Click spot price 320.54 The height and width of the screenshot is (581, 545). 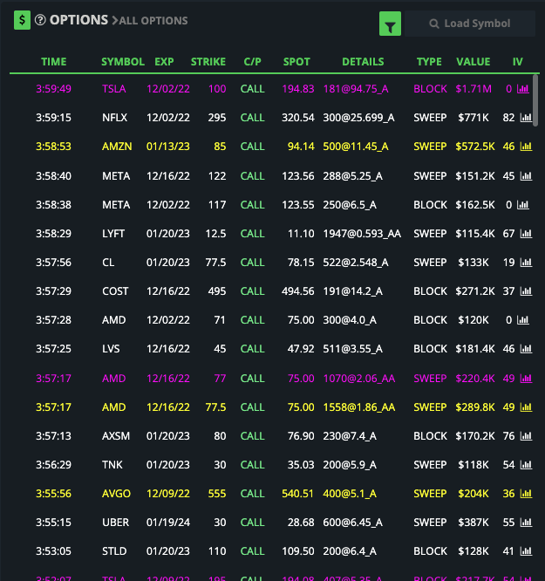(x=298, y=118)
